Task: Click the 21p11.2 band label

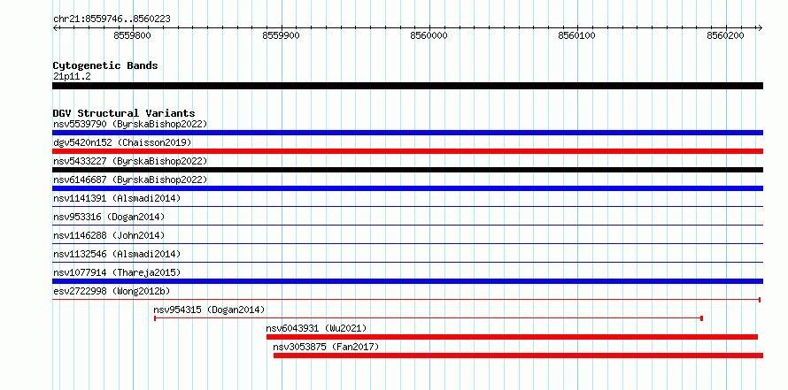Action: point(72,76)
